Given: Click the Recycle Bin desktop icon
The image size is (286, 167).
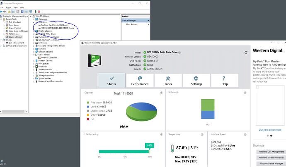Looking at the screenshot, I should click(2, 162).
